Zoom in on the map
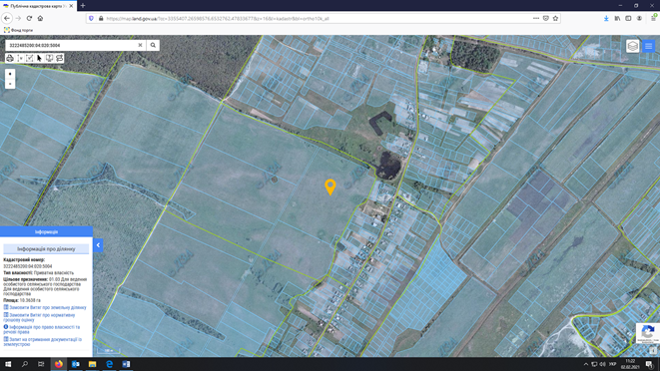This screenshot has width=660, height=371. [x=10, y=74]
